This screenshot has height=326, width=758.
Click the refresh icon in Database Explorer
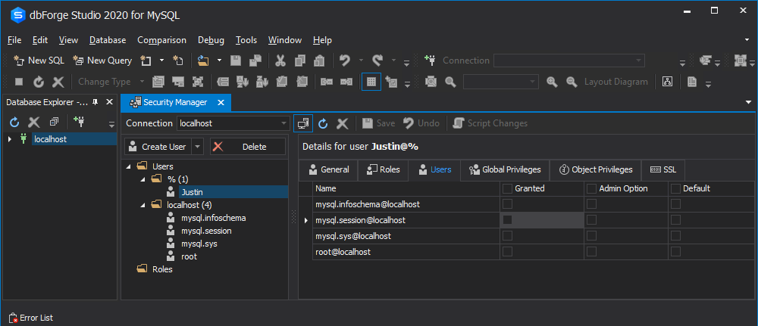point(14,122)
